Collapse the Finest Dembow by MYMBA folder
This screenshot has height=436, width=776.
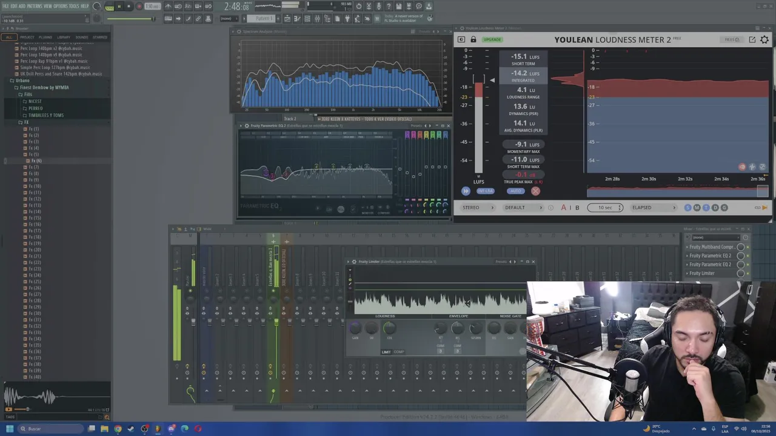[x=44, y=87]
